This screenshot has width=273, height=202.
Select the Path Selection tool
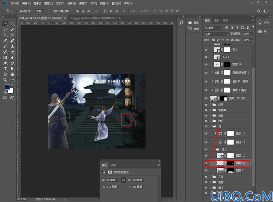(x=12, y=69)
